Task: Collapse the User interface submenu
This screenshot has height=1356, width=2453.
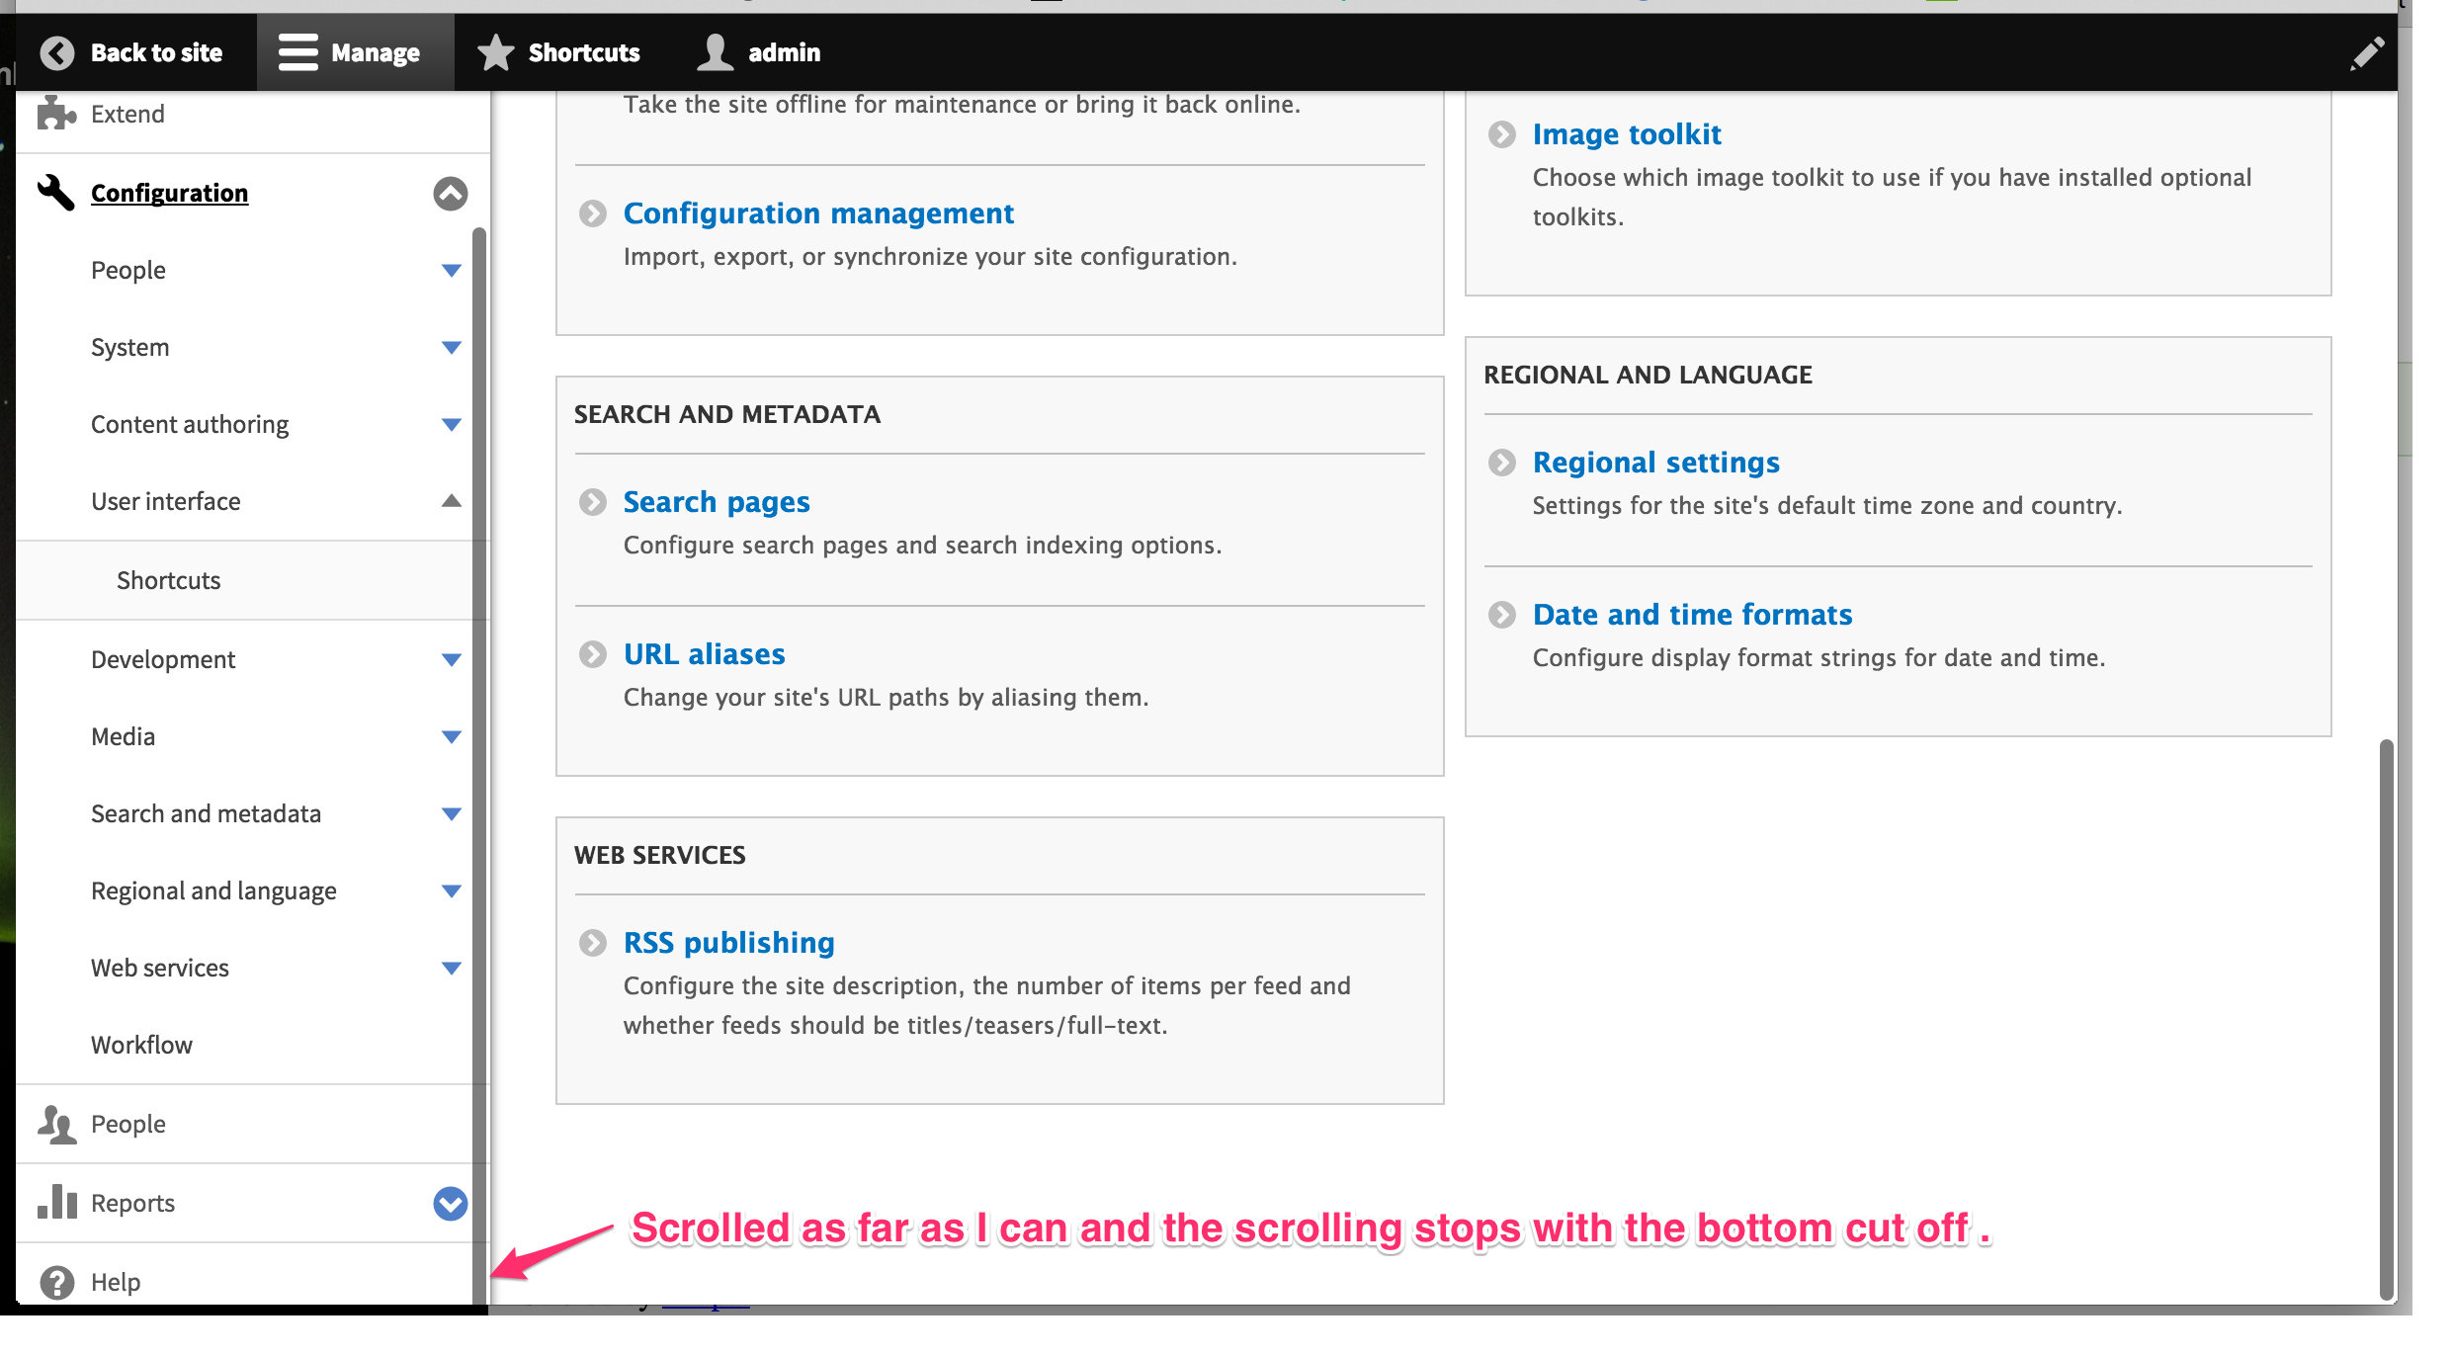Action: coord(451,501)
